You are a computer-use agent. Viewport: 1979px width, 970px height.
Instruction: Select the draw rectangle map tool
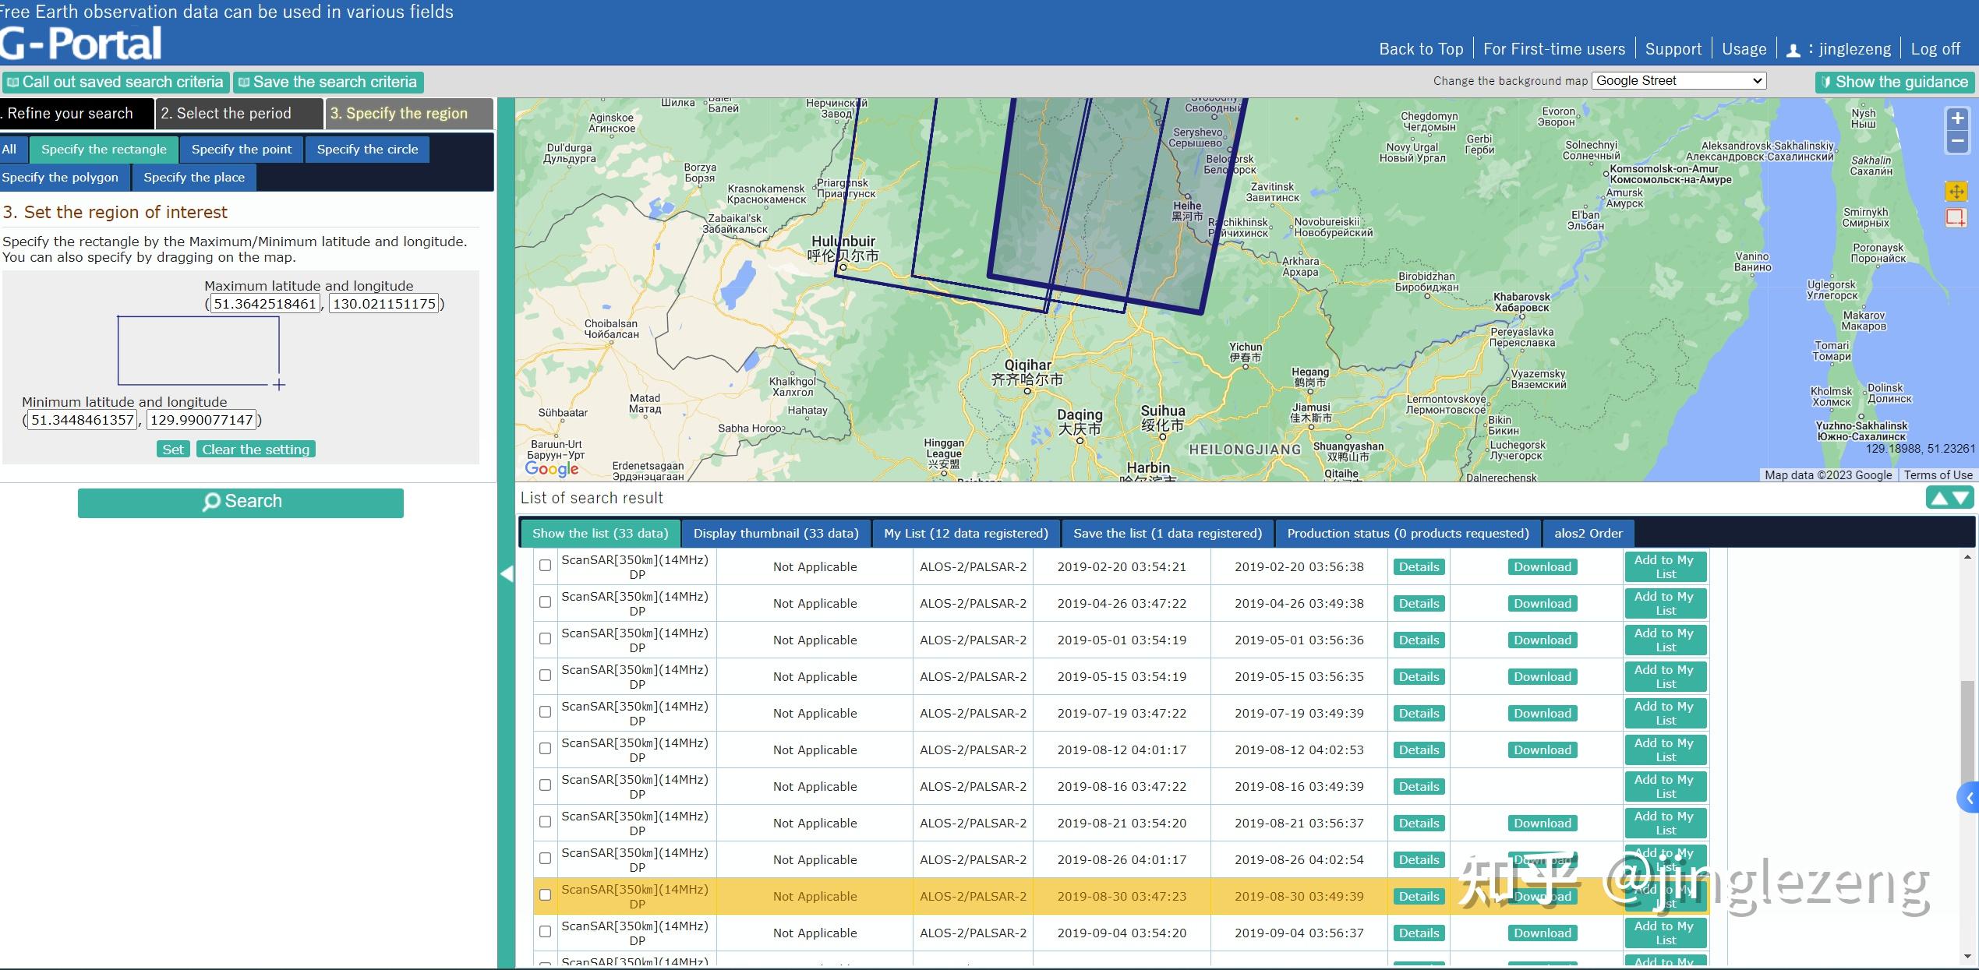pos(1956,217)
